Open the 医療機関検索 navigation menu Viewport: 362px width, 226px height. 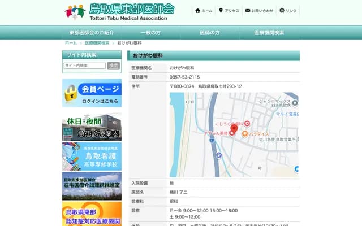[269, 33]
